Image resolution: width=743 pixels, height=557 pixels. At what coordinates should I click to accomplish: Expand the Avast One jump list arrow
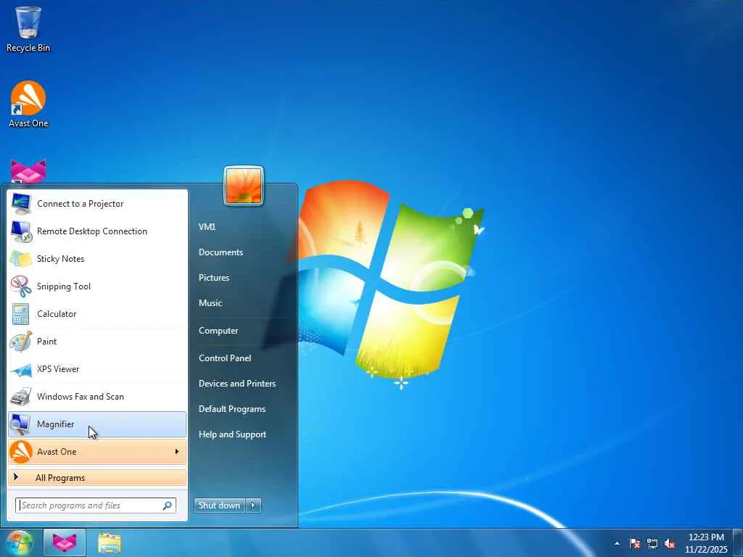pyautogui.click(x=177, y=451)
